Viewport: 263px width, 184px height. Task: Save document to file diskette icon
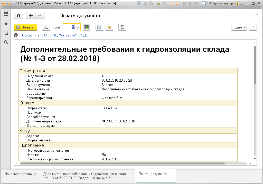pos(99,27)
